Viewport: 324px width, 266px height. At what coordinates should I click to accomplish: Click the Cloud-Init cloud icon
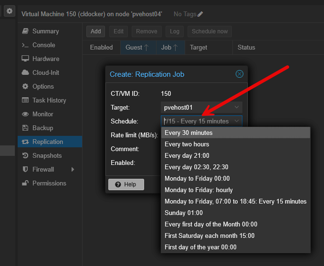pos(25,72)
